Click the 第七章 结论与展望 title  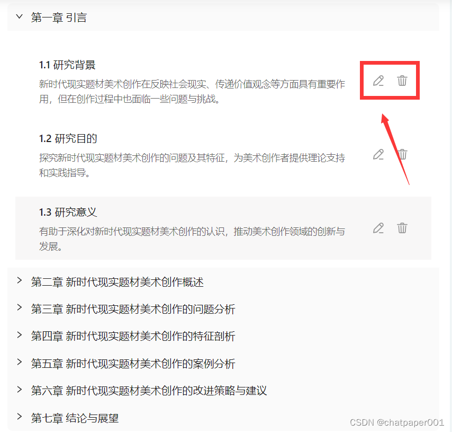(x=75, y=418)
